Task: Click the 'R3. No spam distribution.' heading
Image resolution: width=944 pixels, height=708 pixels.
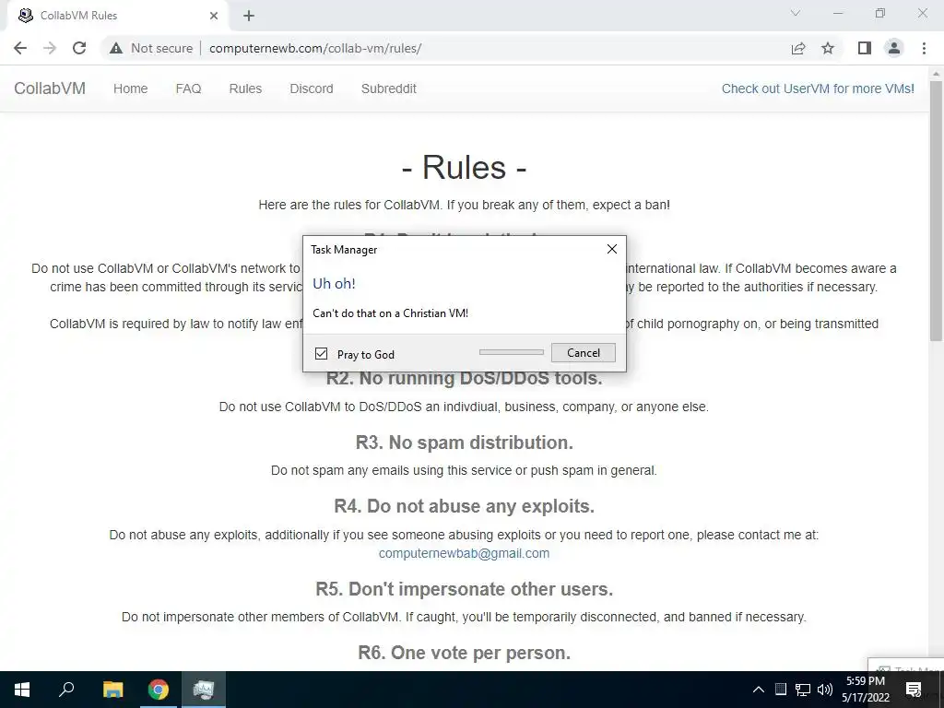Action: coord(465,442)
